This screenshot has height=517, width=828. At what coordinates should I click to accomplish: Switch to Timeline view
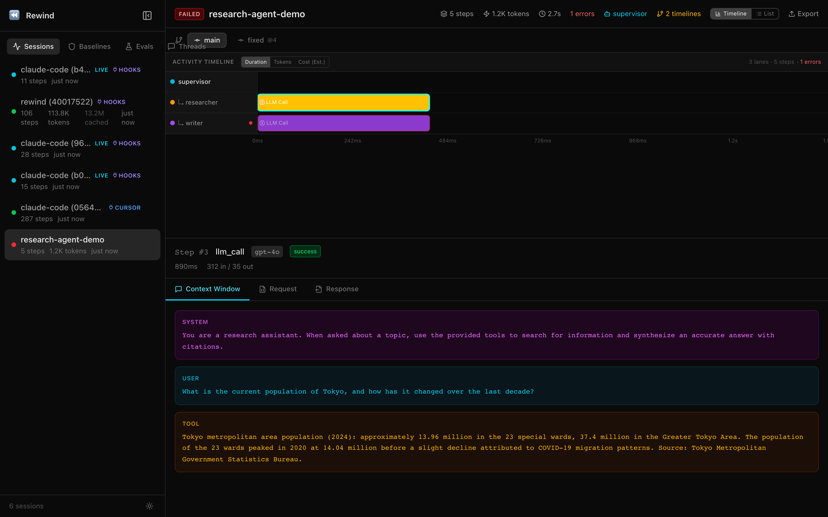731,14
